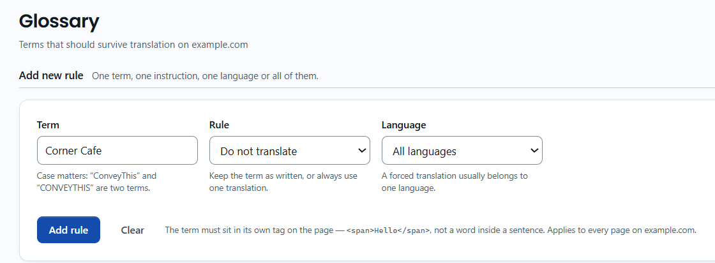Click the Rule field label

[219, 125]
